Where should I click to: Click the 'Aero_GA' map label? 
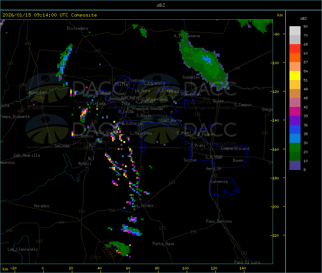click(214, 169)
